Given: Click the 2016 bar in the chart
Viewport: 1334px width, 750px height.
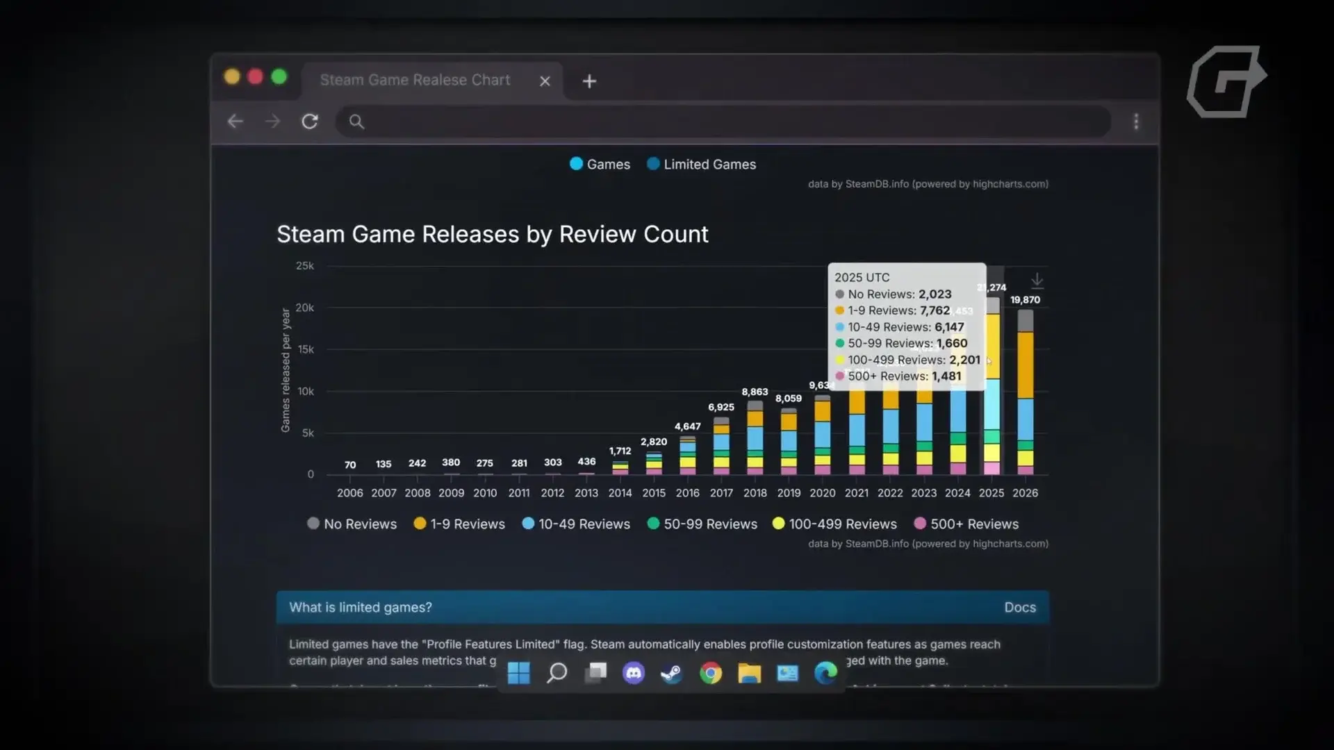Looking at the screenshot, I should tap(687, 456).
